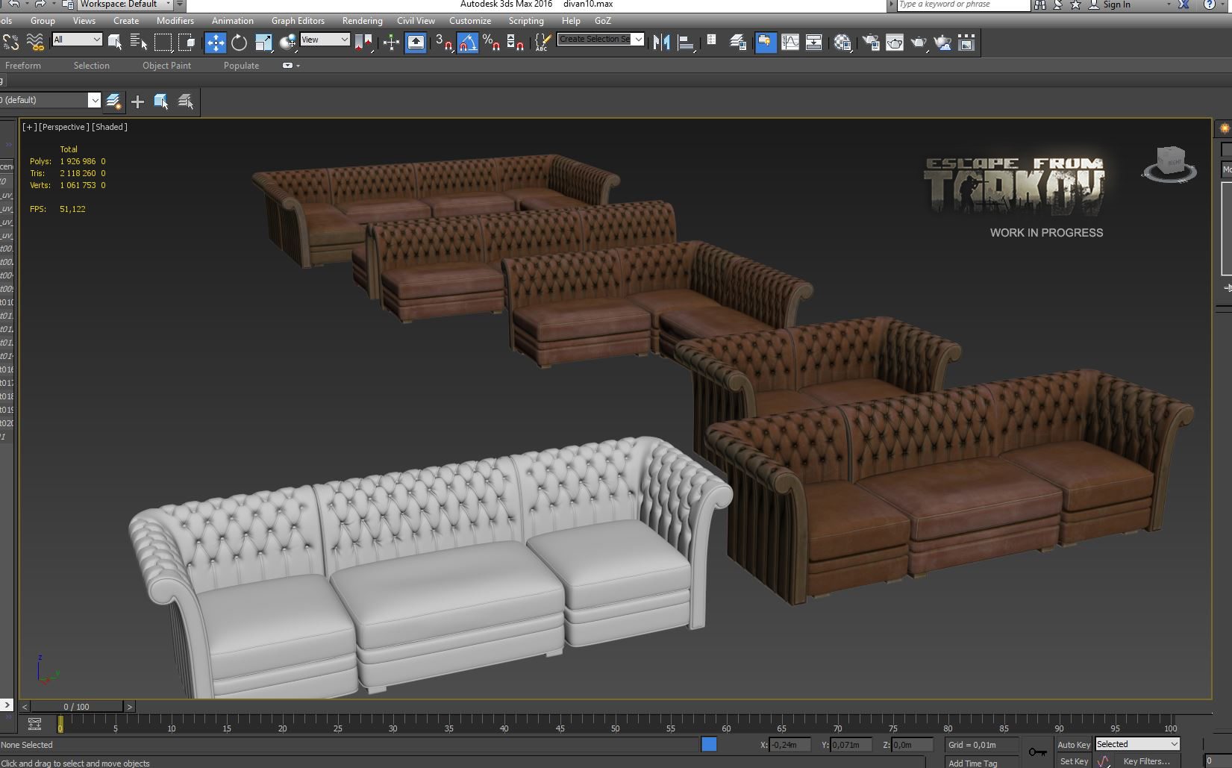Toggle the Angle Snap button
The width and height of the screenshot is (1232, 768).
(x=467, y=43)
